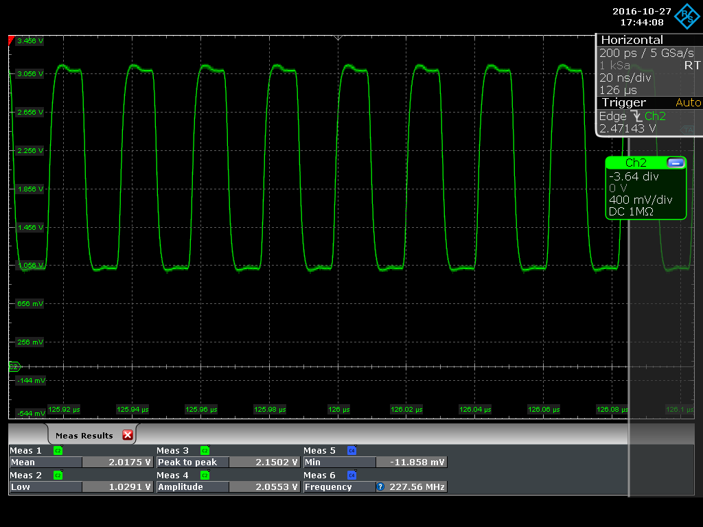Click the 400 mV/div vertical scale value
This screenshot has width=703, height=527.
tap(641, 200)
